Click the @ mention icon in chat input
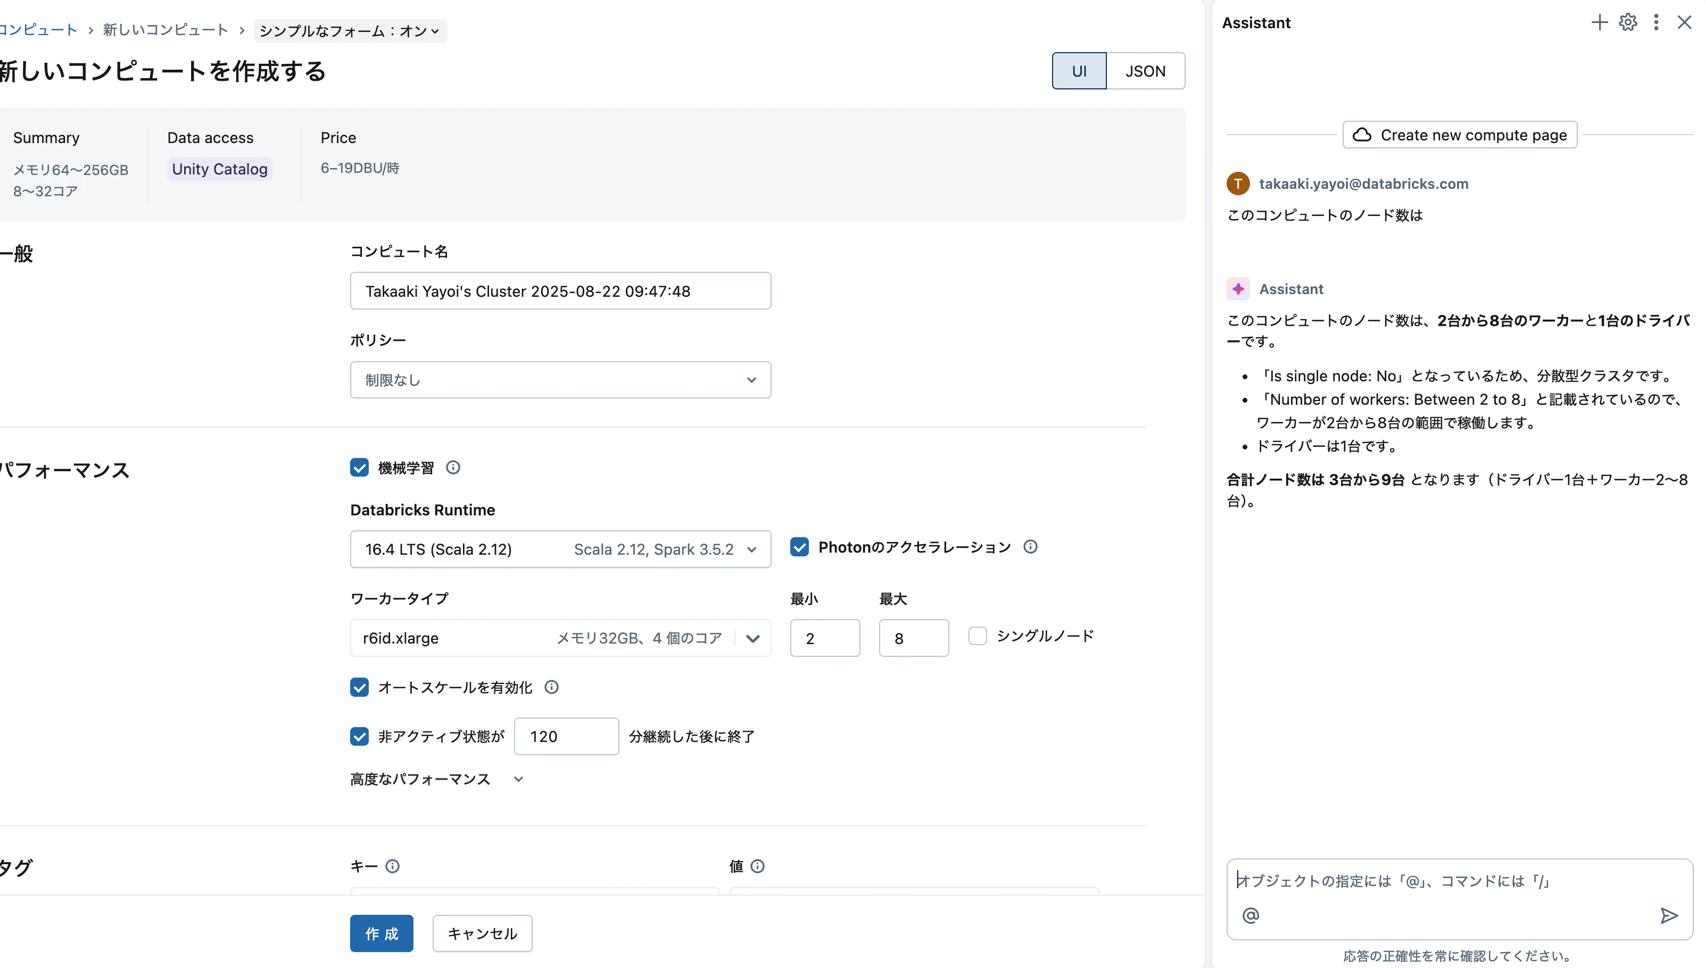The width and height of the screenshot is (1705, 968). (1251, 915)
